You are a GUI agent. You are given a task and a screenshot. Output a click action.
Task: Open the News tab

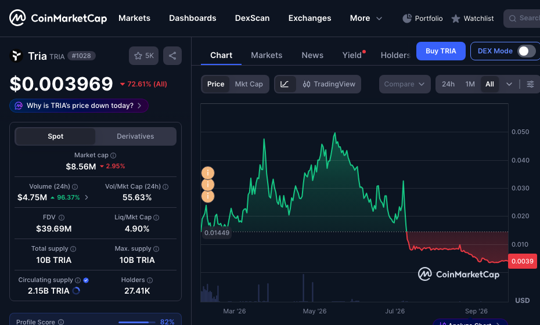tap(312, 55)
